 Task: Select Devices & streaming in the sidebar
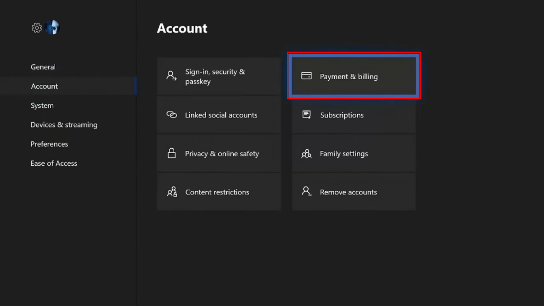64,124
